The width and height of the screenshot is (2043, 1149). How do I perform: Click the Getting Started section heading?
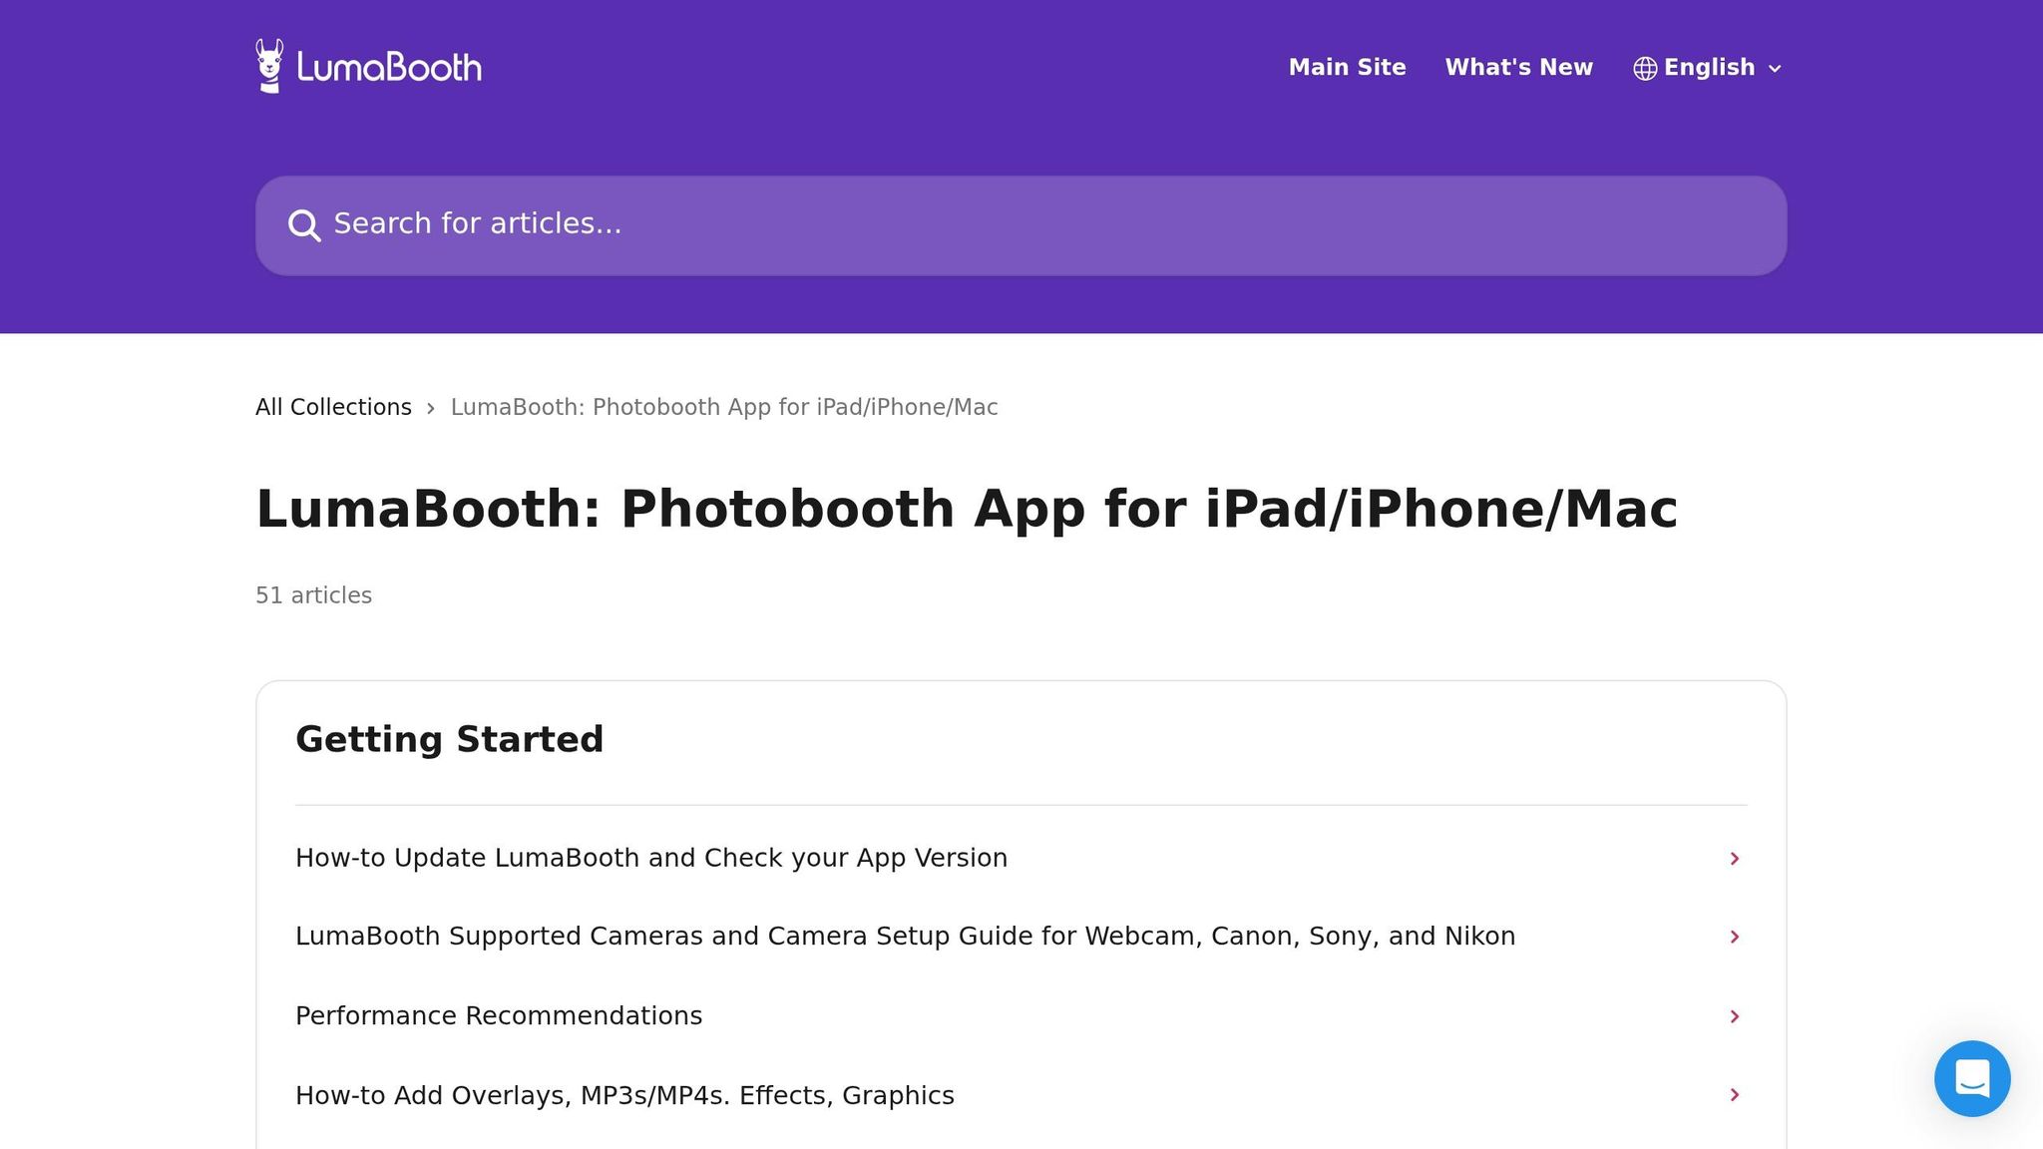click(450, 739)
